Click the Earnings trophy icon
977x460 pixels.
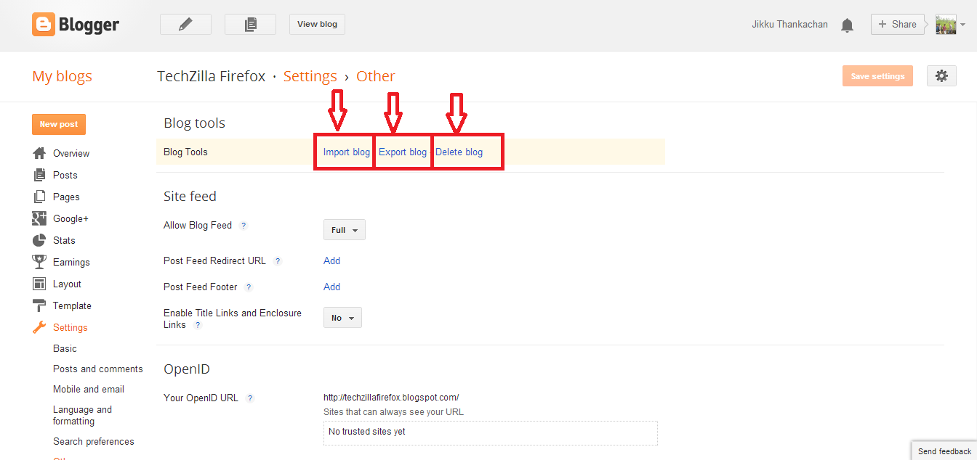click(39, 262)
